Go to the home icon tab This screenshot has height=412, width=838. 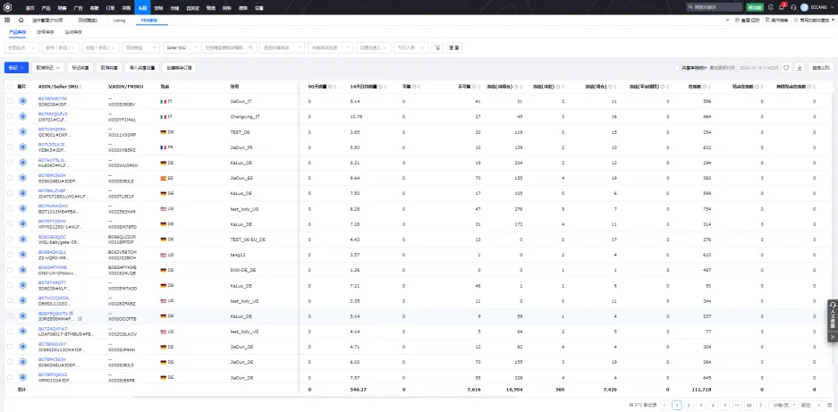(21, 20)
